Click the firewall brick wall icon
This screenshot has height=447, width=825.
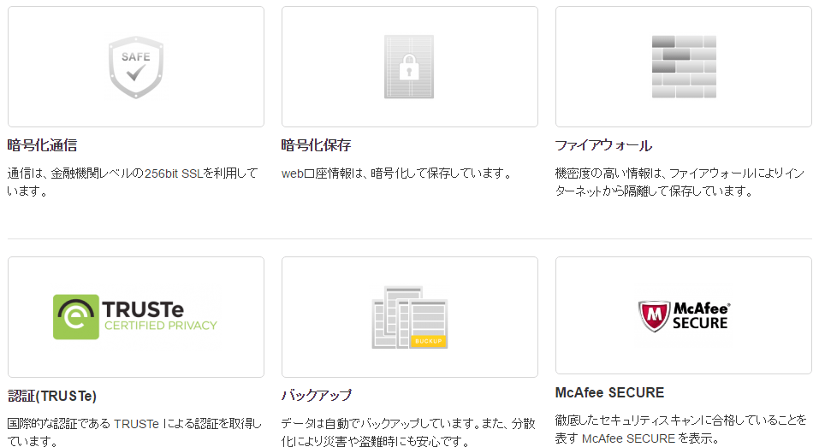pos(683,67)
